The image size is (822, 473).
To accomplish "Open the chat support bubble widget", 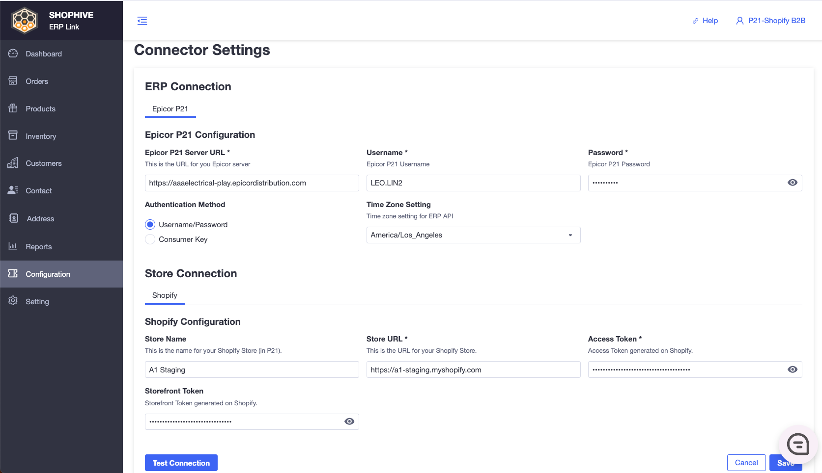I will click(x=798, y=445).
